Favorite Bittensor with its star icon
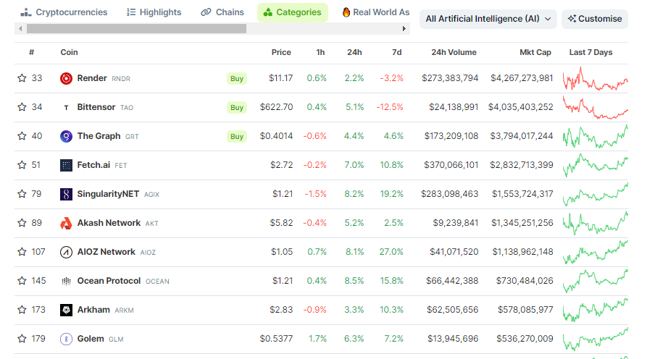The image size is (655, 359). click(x=22, y=107)
